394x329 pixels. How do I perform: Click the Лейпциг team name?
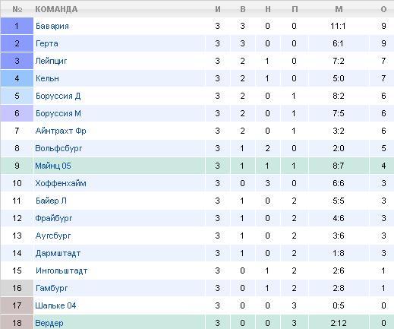[51, 61]
